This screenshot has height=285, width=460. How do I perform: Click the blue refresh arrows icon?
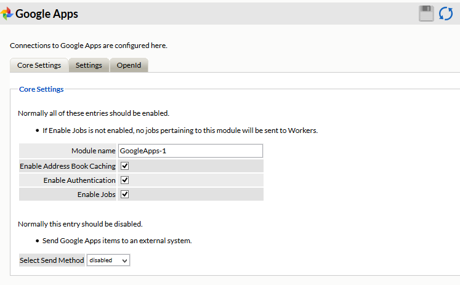click(446, 14)
